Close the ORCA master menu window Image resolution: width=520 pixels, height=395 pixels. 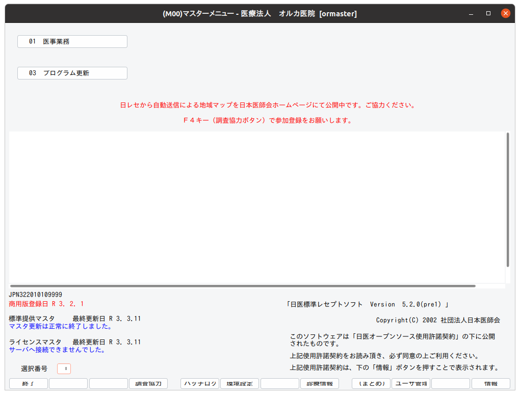pos(505,13)
